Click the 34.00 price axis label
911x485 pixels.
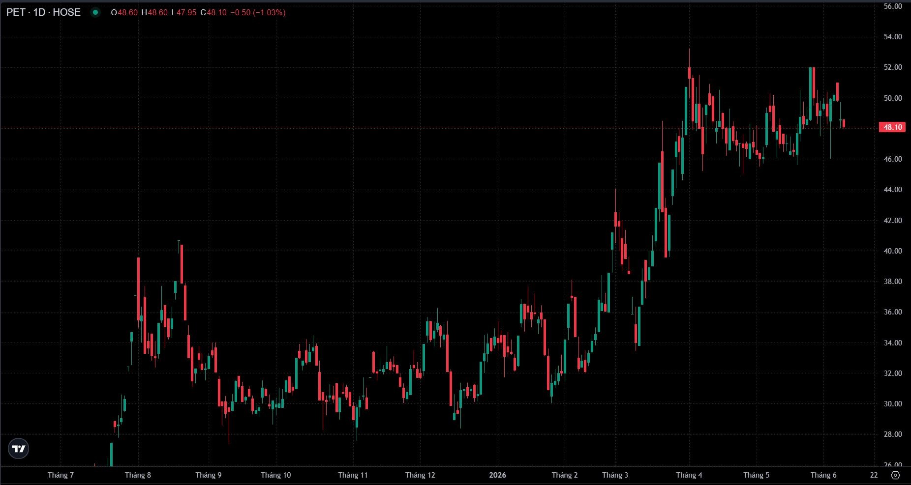[893, 343]
